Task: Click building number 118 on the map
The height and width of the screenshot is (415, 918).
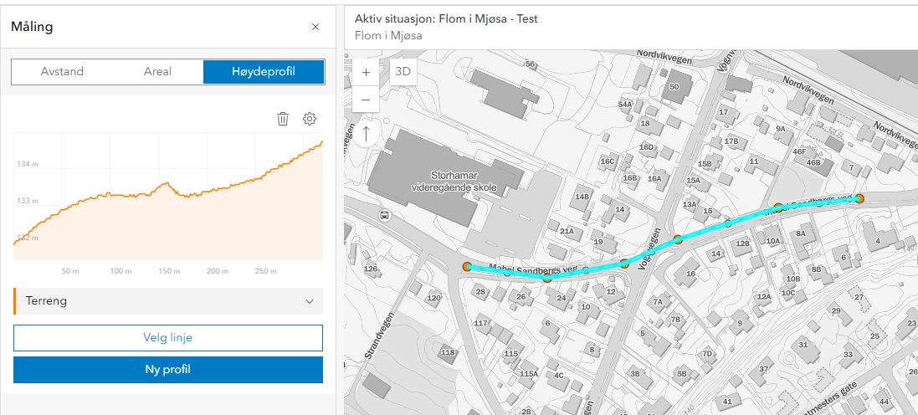Action: [448, 351]
